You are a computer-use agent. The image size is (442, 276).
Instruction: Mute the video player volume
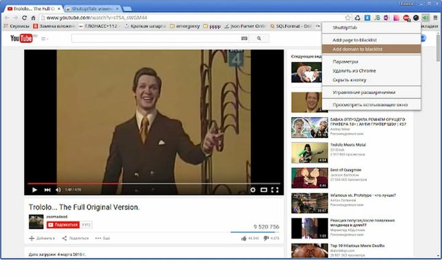click(58, 190)
